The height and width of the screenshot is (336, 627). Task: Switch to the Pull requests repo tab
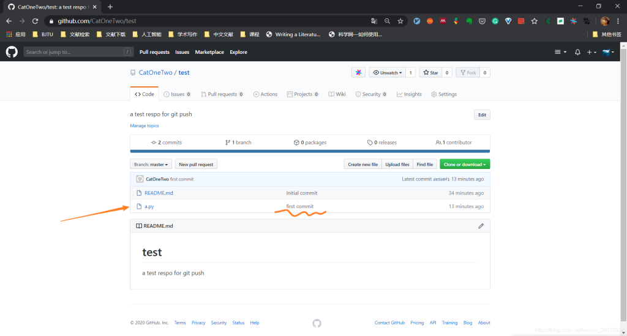tap(222, 94)
